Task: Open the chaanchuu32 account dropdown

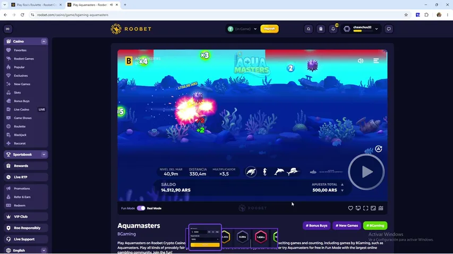Action: click(x=361, y=29)
